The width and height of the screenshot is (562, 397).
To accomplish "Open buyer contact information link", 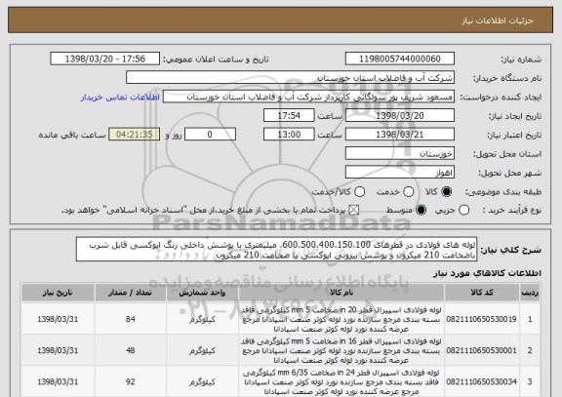I will pos(120,98).
